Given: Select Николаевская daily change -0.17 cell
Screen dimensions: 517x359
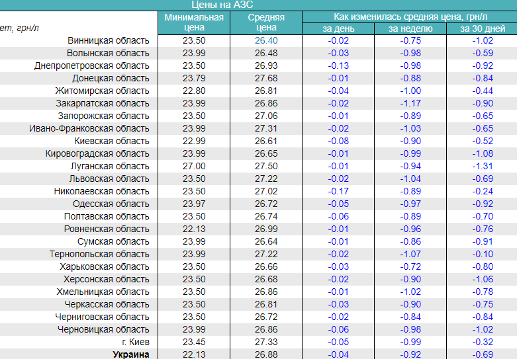Looking at the screenshot, I should click(338, 191).
